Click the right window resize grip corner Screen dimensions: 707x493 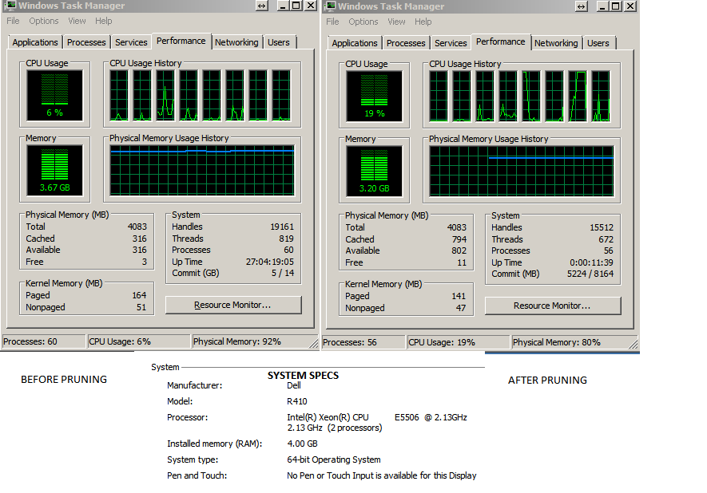coord(633,345)
